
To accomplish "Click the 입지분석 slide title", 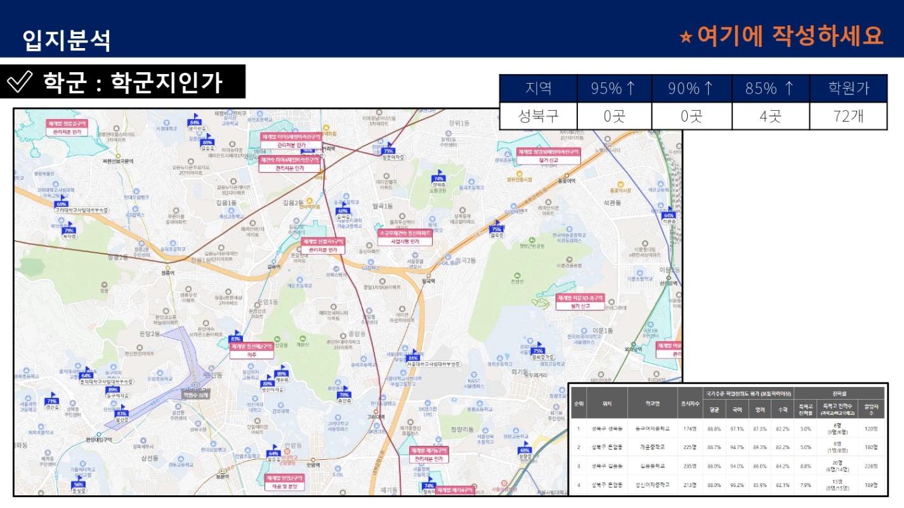I will 66,40.
